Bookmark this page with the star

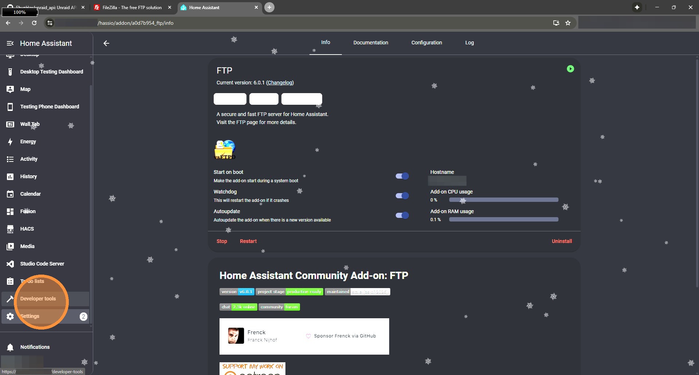click(x=568, y=23)
